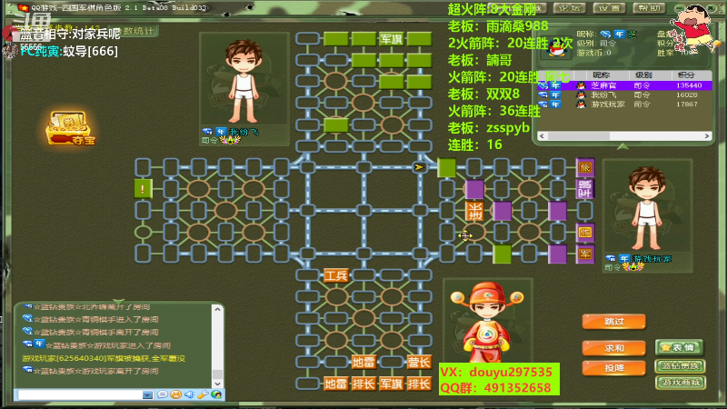Open the wrench settings icon in chat toolbar
This screenshot has width=727, height=409.
tap(203, 394)
